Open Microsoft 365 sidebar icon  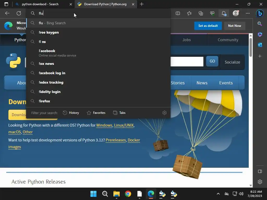click(260, 34)
